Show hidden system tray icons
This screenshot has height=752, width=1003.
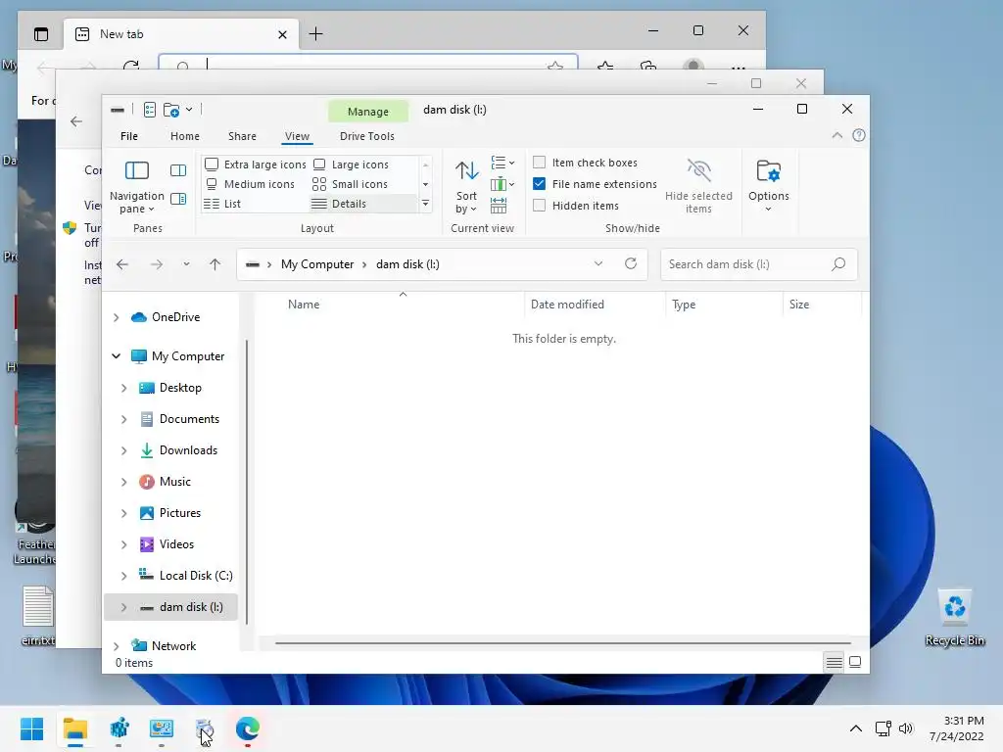pyautogui.click(x=856, y=728)
